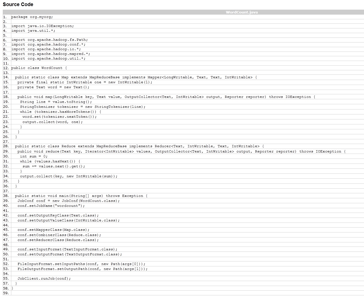The height and width of the screenshot is (297, 364).
Task: Click 'conf.setMapperClass(Map.class);' line
Action: (x=53, y=230)
